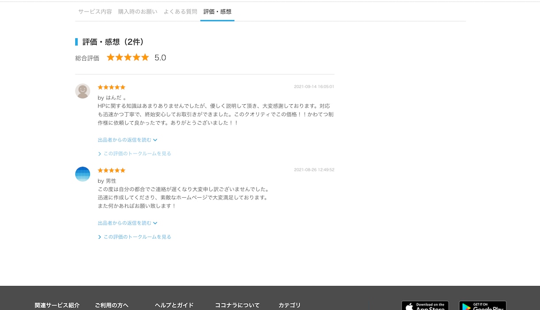The image size is (540, 310).
Task: Select the よくある質問 tab
Action: tap(180, 11)
